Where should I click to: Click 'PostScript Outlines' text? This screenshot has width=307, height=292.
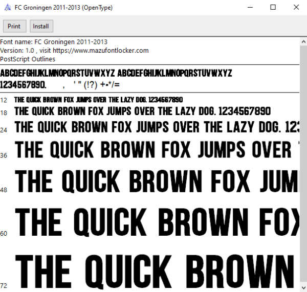28,59
